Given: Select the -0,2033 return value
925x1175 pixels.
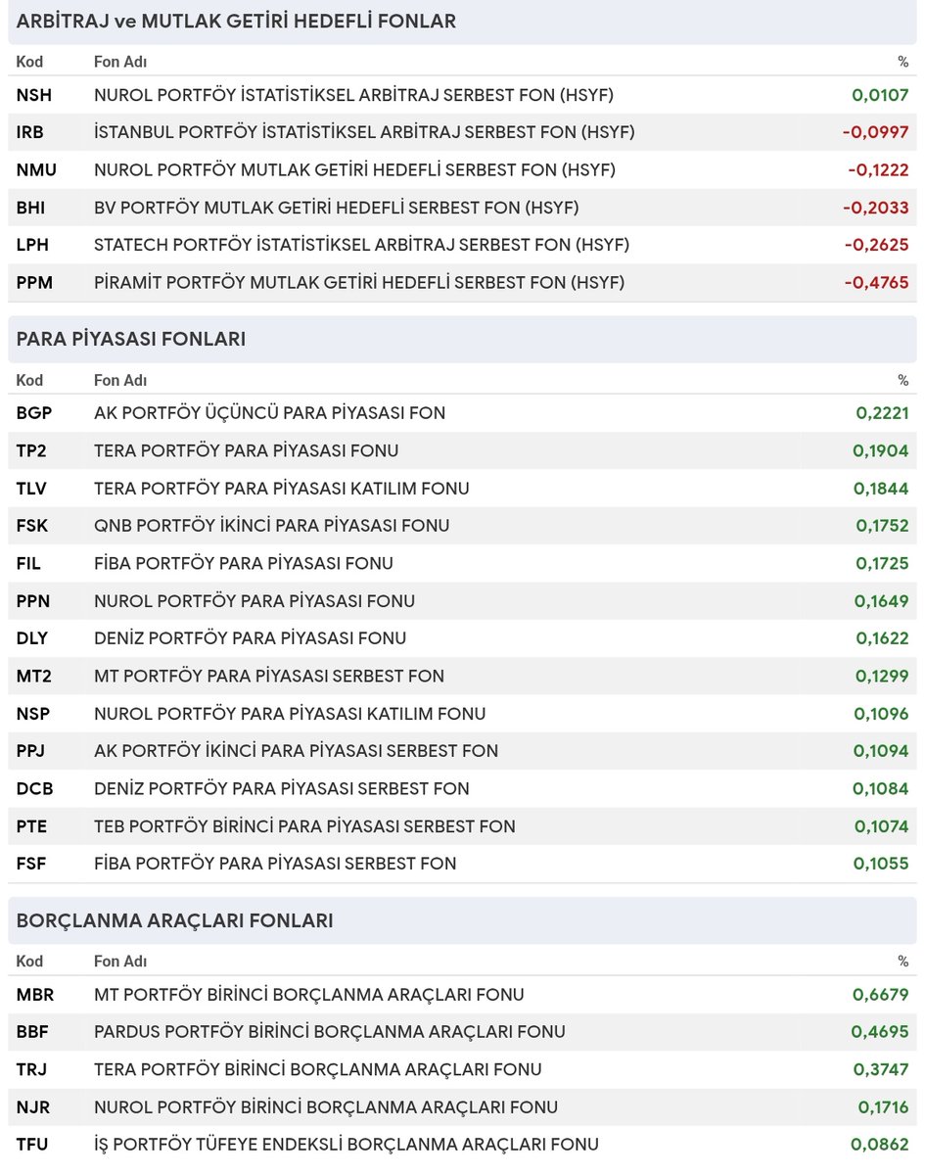Looking at the screenshot, I should click(x=876, y=208).
